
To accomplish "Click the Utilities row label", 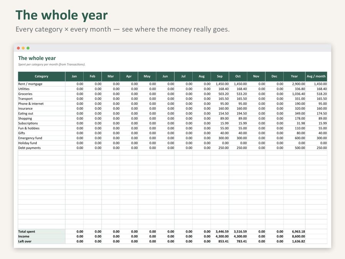I will 24,89.
